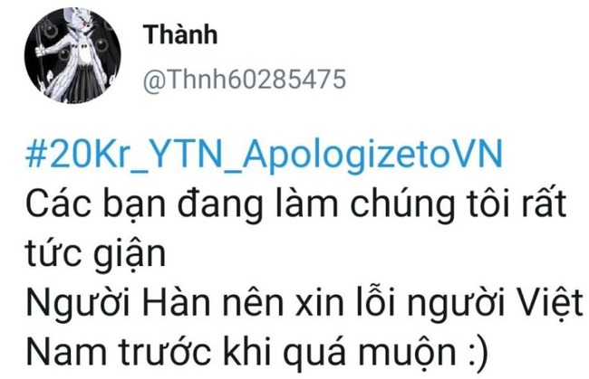The image size is (589, 379).
Task: Click the '@' symbol in the username
Action: pos(154,81)
